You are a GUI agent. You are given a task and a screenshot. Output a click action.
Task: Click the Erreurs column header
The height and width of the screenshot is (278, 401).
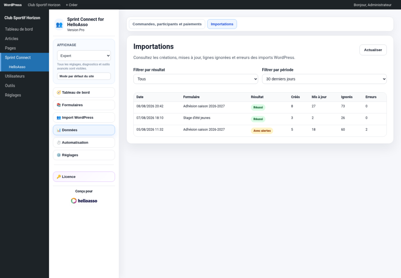pyautogui.click(x=371, y=97)
